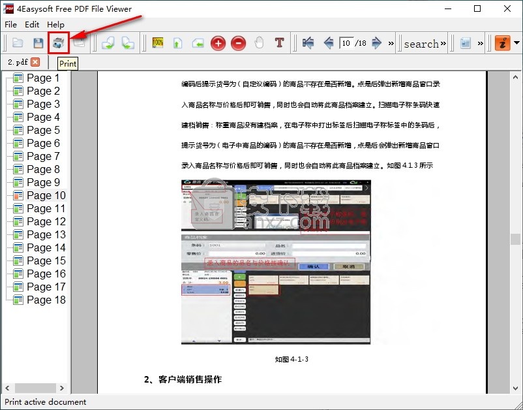This screenshot has height=410, width=523.
Task: Select Page 15 in page tree
Action: 46,260
